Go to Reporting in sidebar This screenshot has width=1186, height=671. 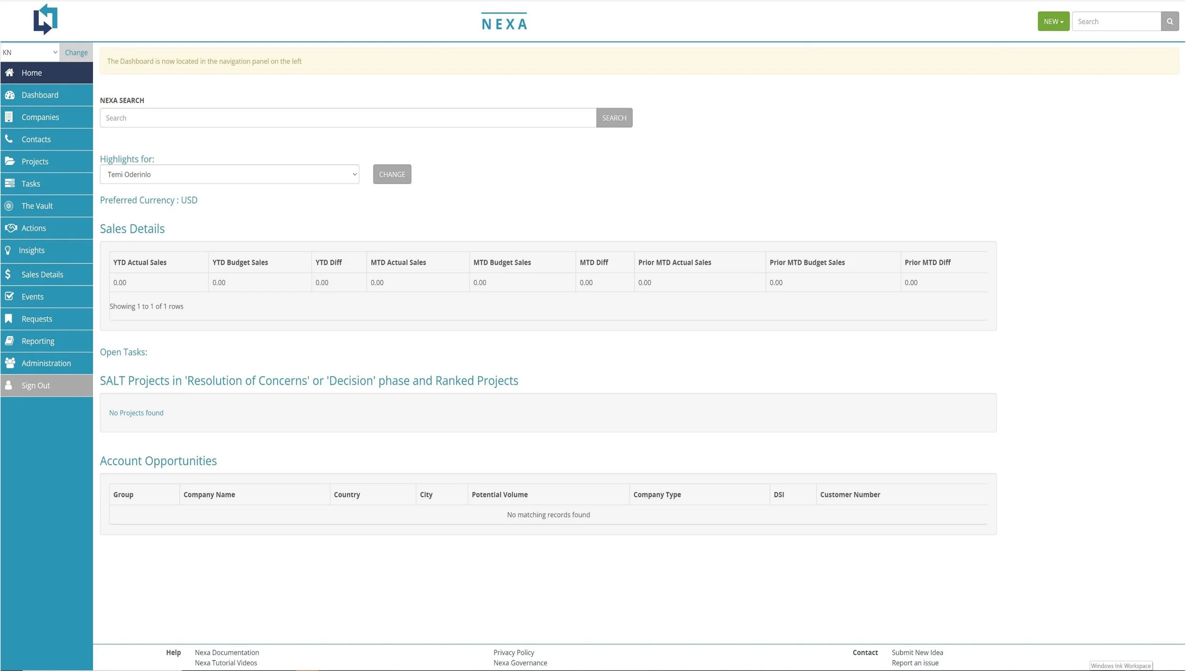coord(38,341)
